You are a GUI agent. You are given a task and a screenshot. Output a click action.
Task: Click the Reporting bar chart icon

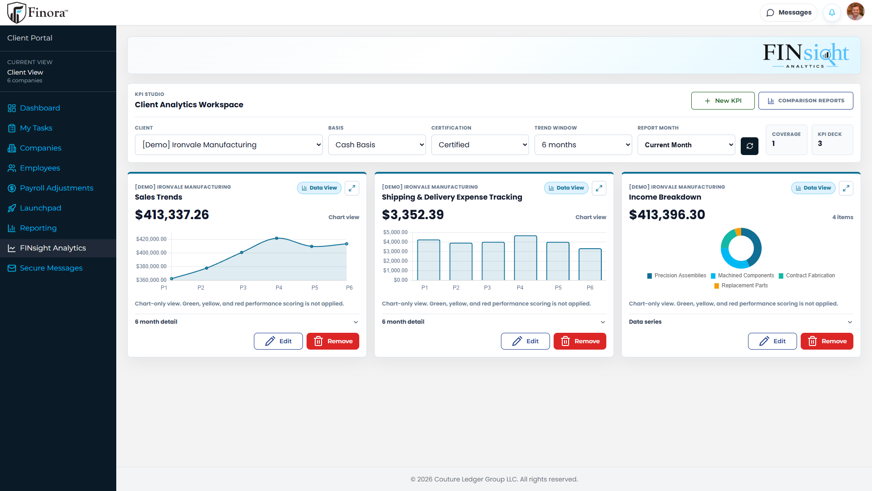click(12, 228)
